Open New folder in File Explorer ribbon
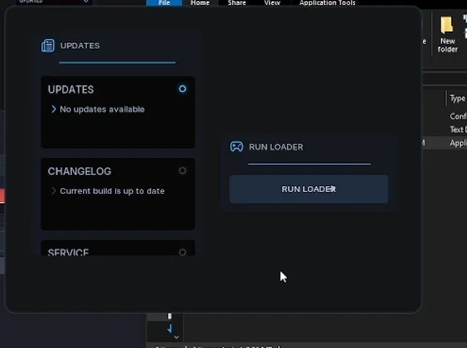The width and height of the screenshot is (467, 348). [x=447, y=35]
